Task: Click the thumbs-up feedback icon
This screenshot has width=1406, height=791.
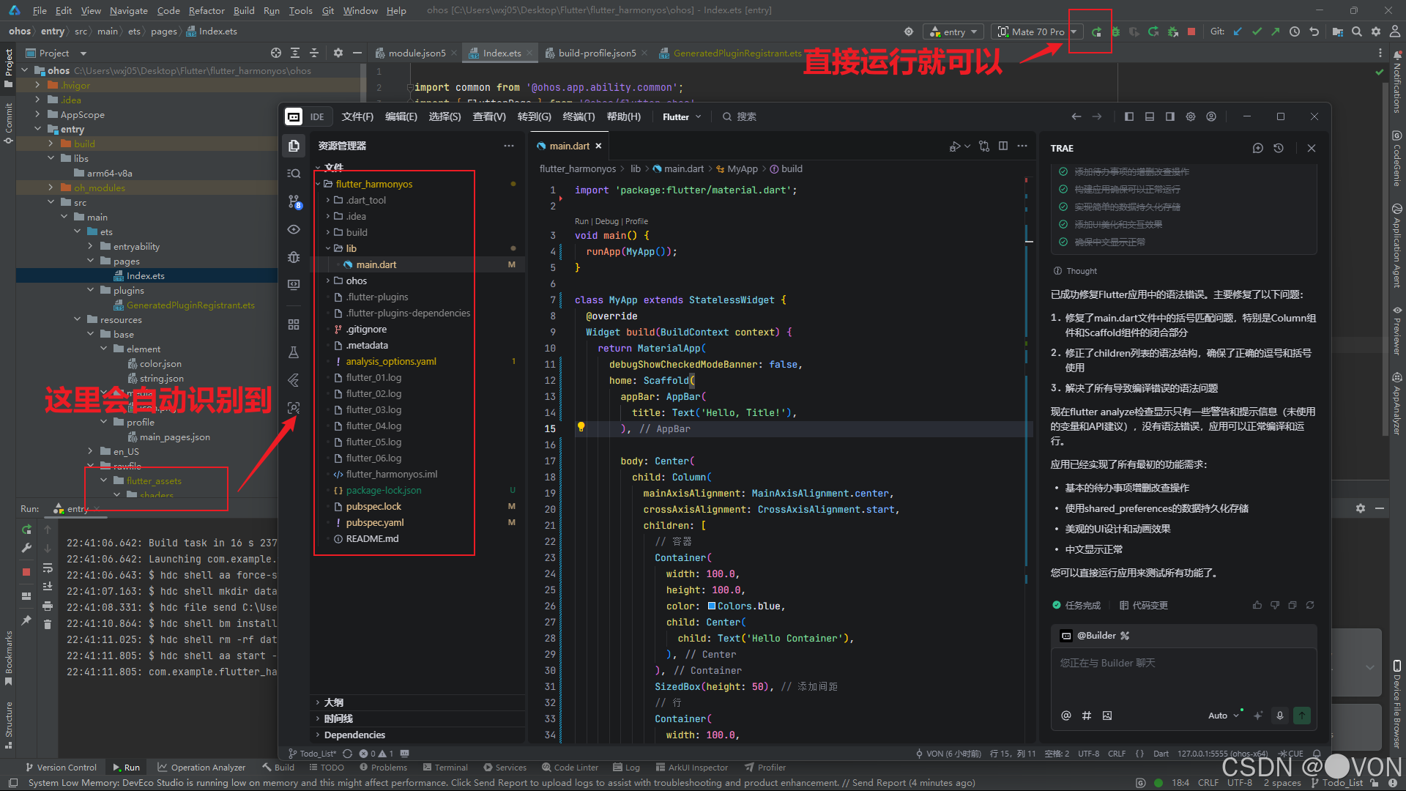Action: coord(1257,605)
